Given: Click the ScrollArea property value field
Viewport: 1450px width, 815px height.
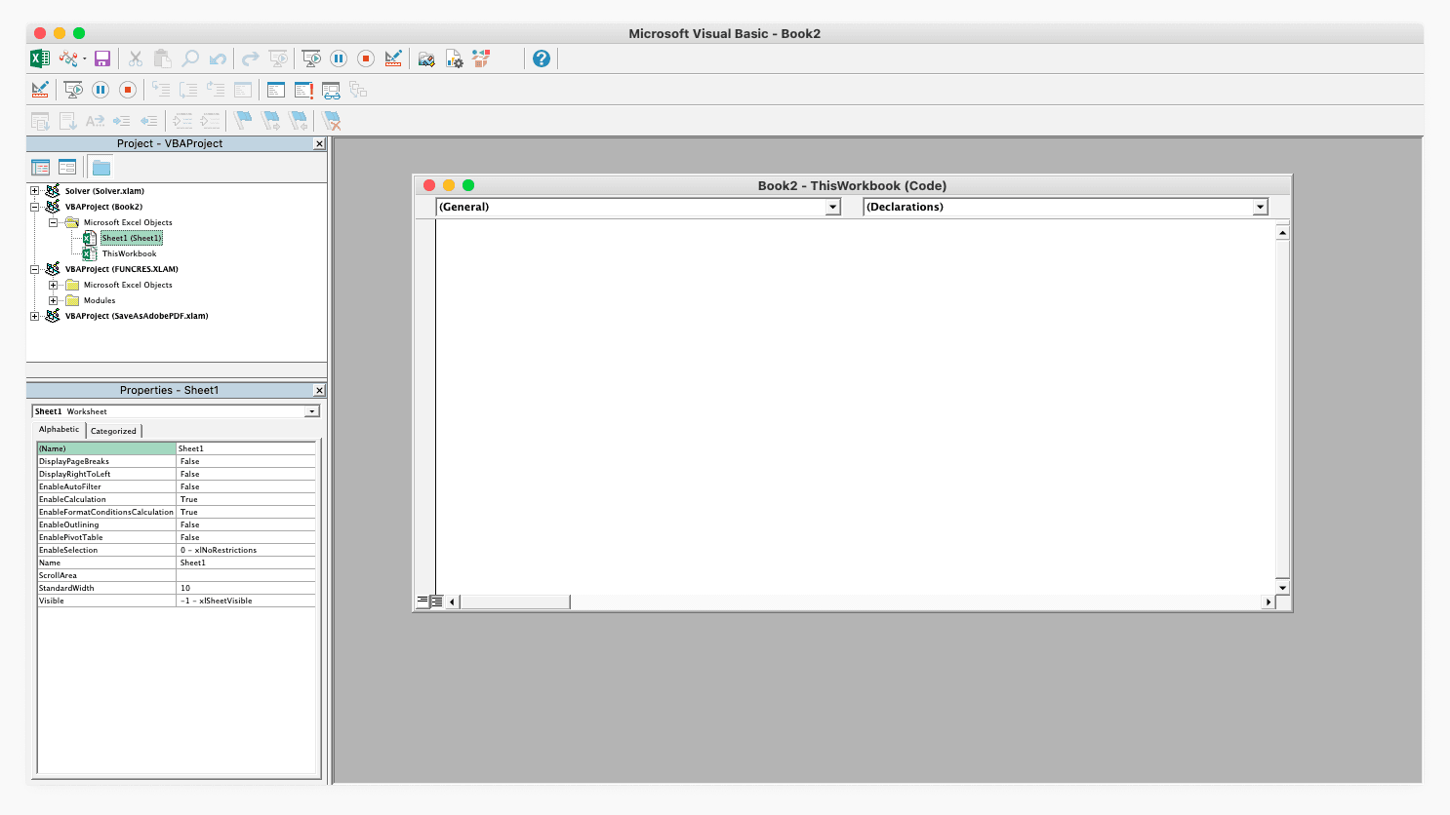Looking at the screenshot, I should pyautogui.click(x=246, y=575).
